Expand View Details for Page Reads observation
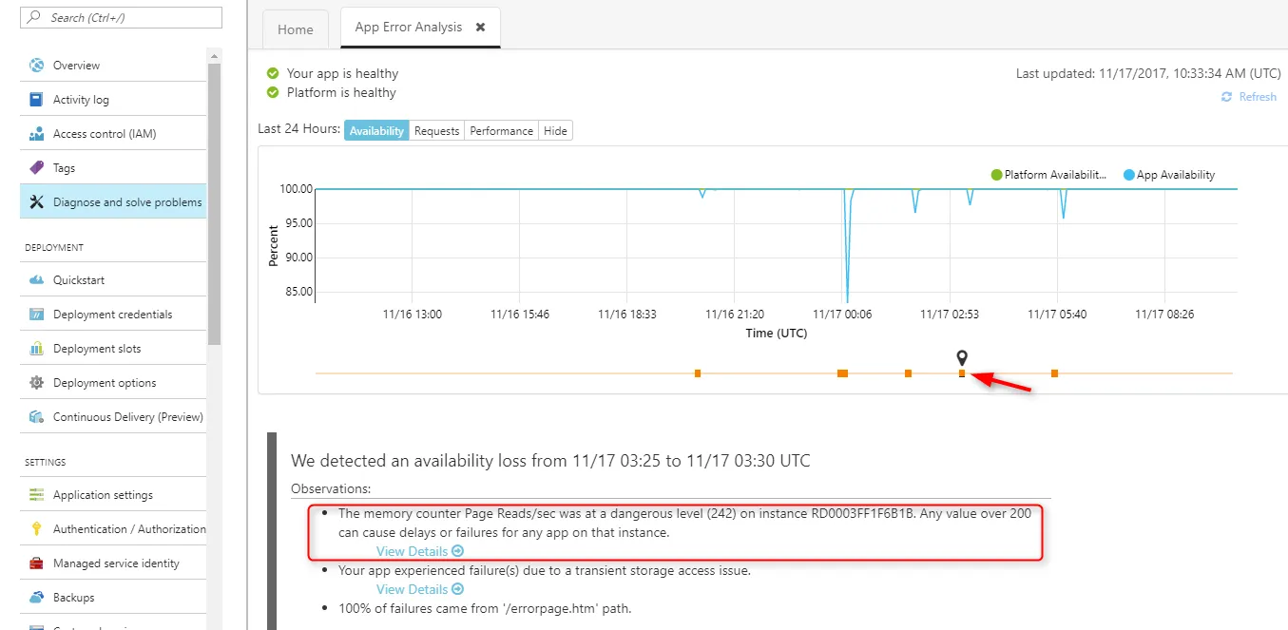Viewport: 1288px width, 630px height. pyautogui.click(x=419, y=551)
